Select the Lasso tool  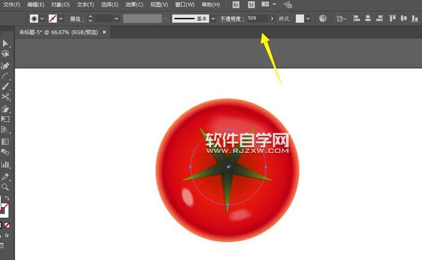[5, 54]
